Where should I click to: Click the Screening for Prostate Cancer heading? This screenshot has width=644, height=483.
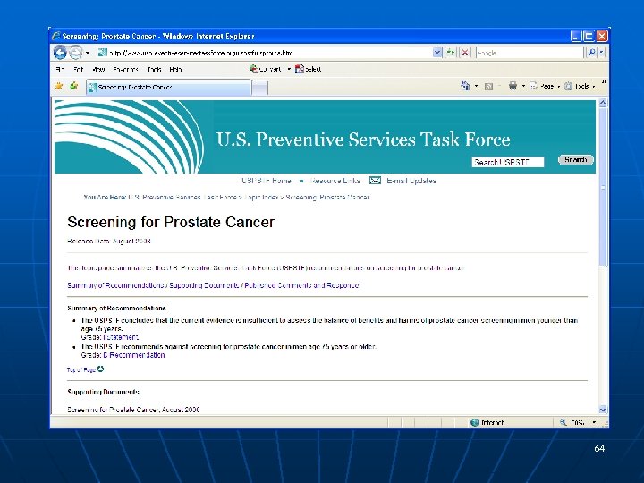[x=171, y=222]
